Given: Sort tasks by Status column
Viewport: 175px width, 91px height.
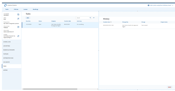Looking at the screenshot, I should (x=40, y=21).
